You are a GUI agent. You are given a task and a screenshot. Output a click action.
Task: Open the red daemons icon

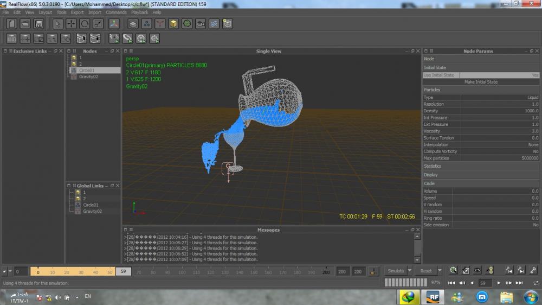pos(160,24)
